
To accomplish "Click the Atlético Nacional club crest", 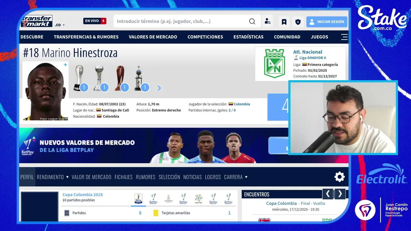I will click(x=274, y=64).
